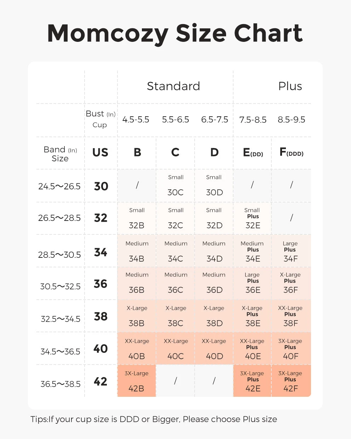Click the 34C Medium size cell
The width and height of the screenshot is (351, 439).
point(175,251)
